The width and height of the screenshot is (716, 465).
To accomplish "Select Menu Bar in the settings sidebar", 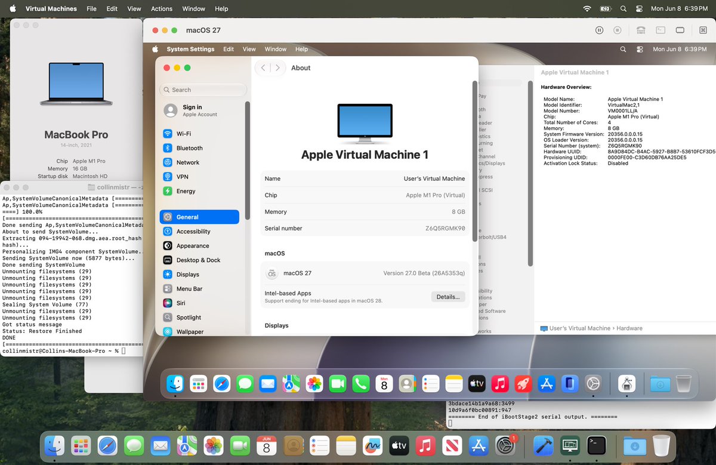I will [x=199, y=289].
